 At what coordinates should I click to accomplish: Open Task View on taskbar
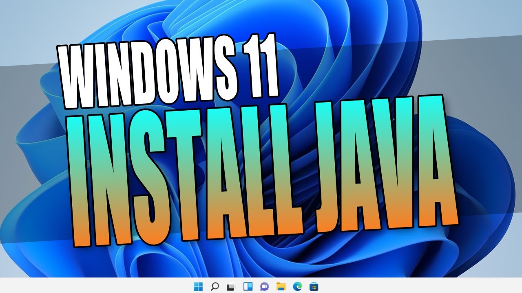(231, 286)
